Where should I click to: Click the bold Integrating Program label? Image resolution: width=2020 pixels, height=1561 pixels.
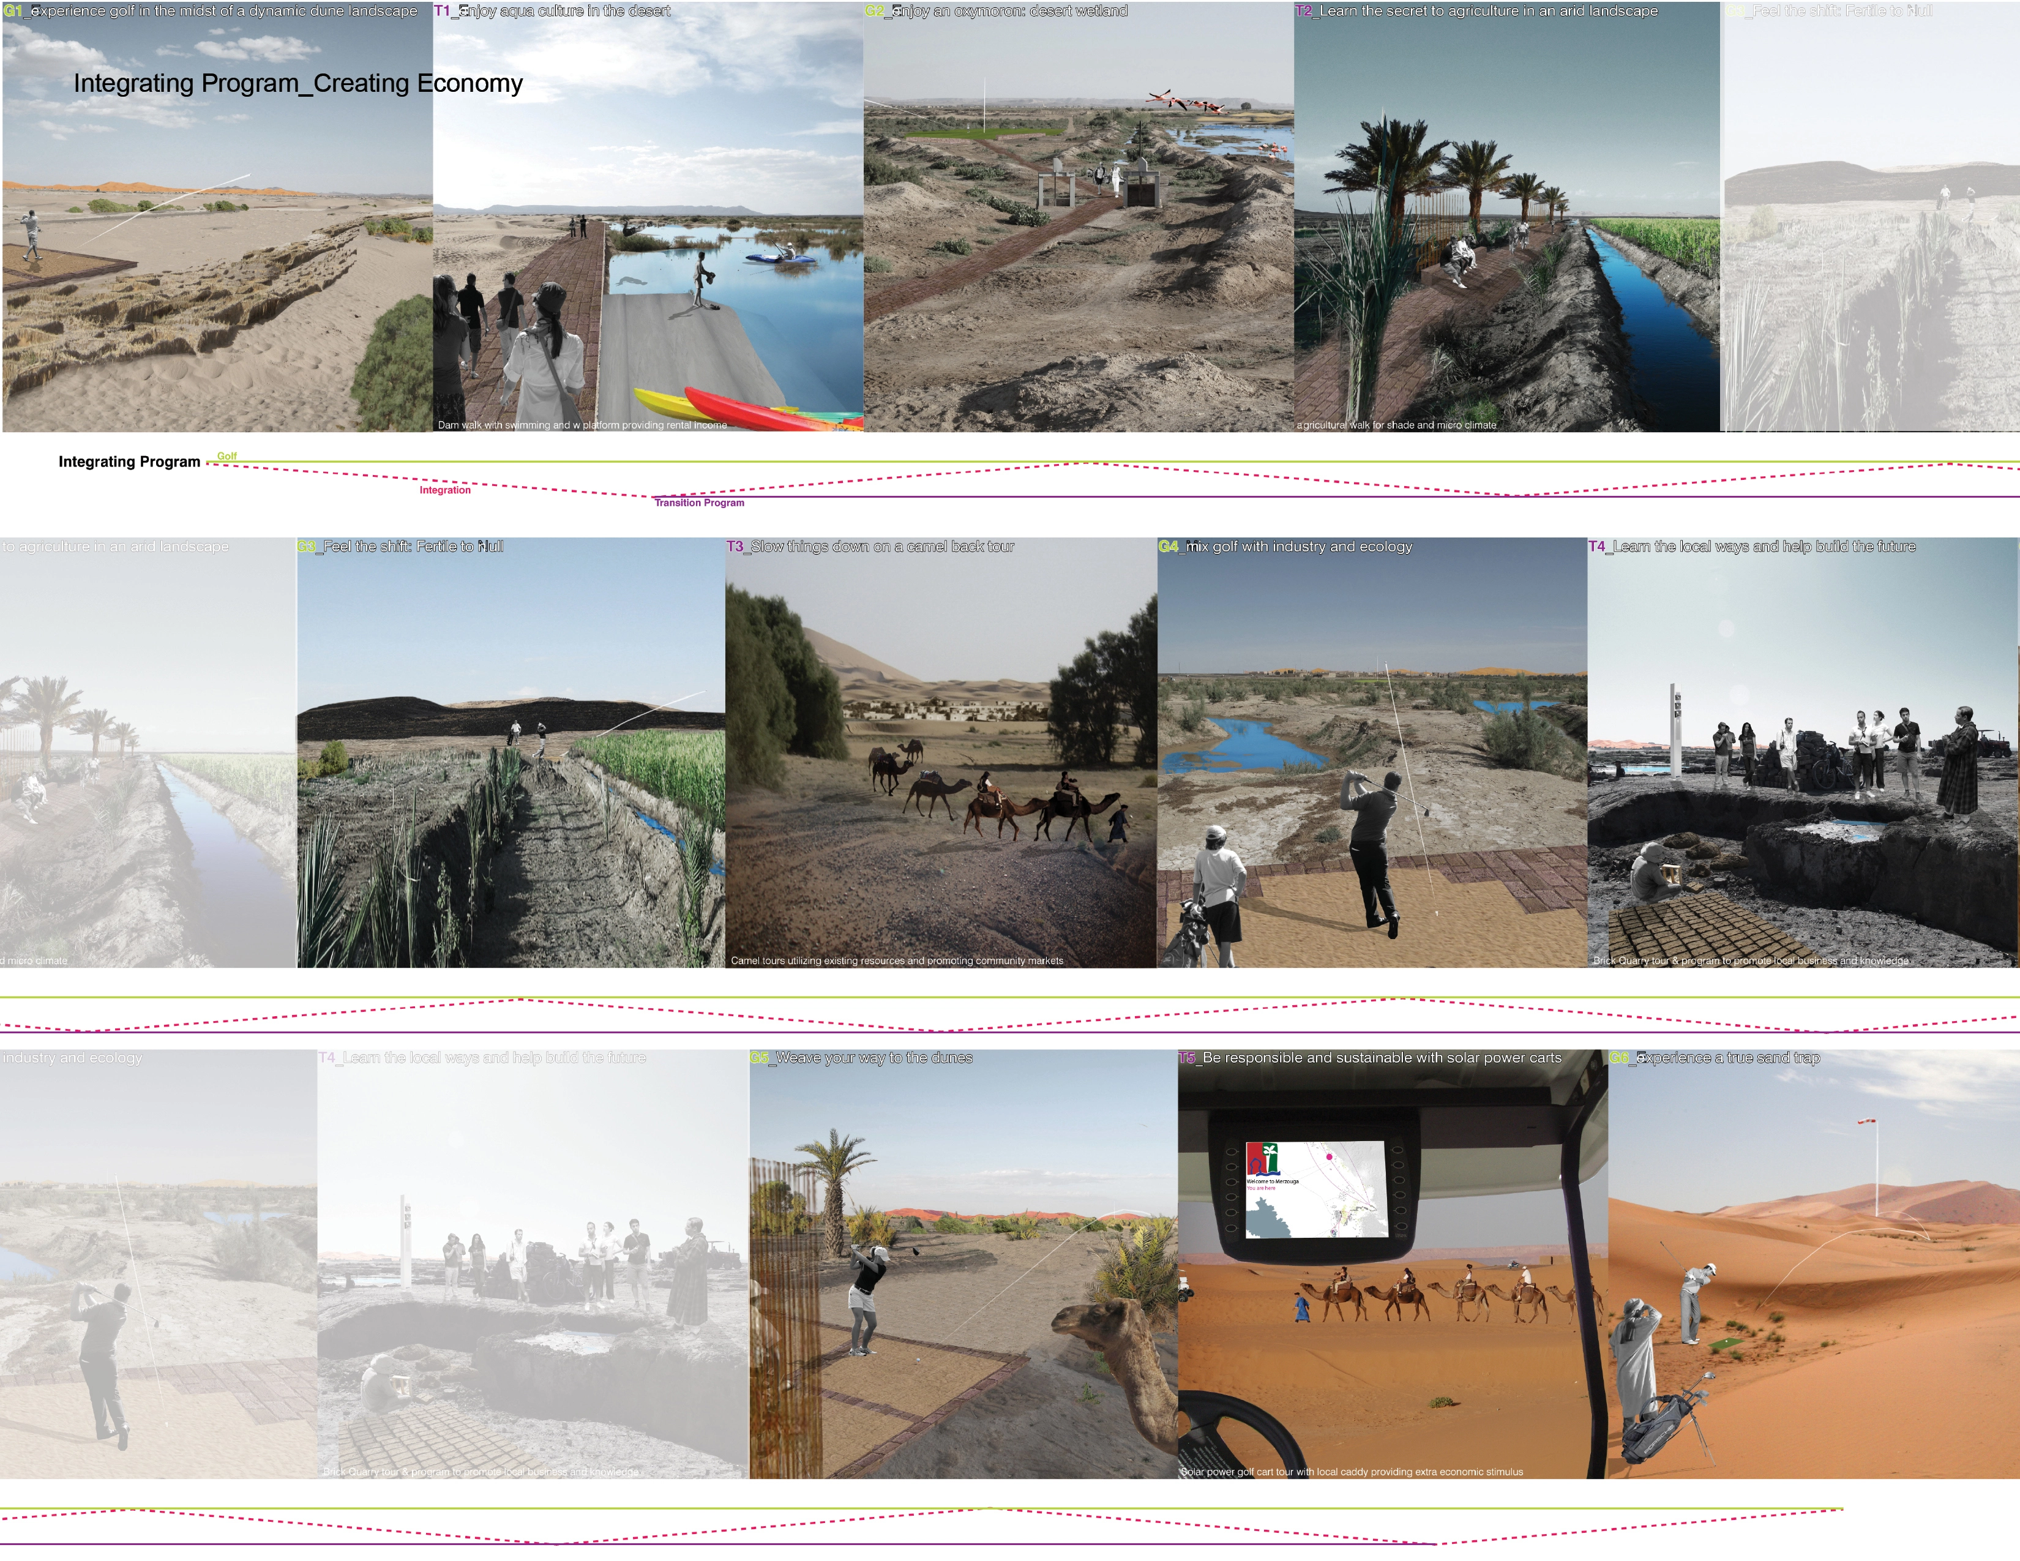click(130, 462)
